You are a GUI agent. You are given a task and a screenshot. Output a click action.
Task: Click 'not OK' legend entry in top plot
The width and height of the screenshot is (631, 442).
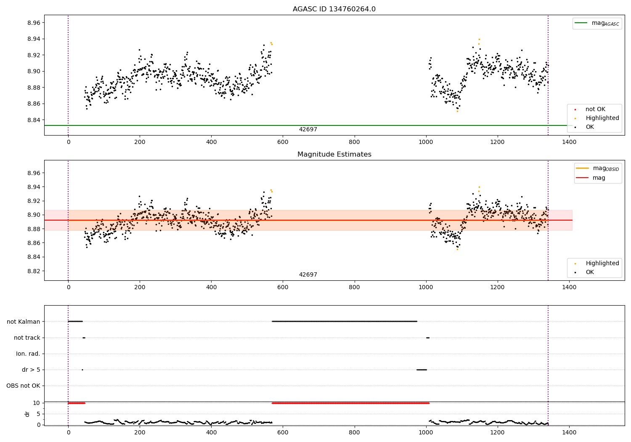click(590, 109)
